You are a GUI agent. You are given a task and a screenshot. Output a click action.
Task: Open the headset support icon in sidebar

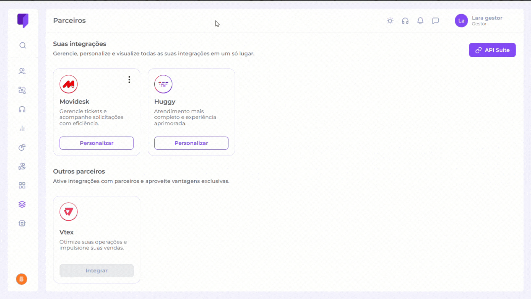(22, 109)
